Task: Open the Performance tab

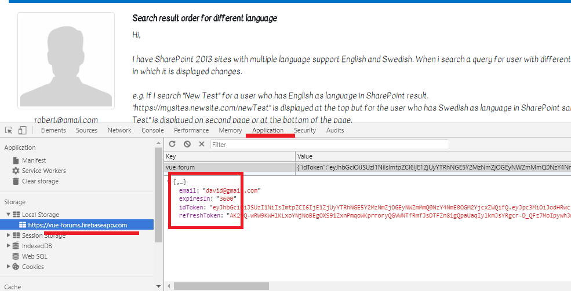Action: [191, 130]
